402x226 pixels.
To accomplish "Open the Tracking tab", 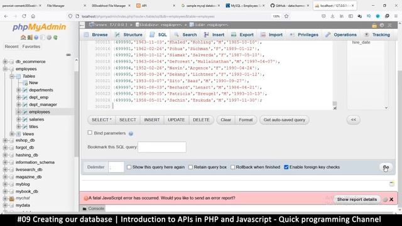I will pos(378,35).
